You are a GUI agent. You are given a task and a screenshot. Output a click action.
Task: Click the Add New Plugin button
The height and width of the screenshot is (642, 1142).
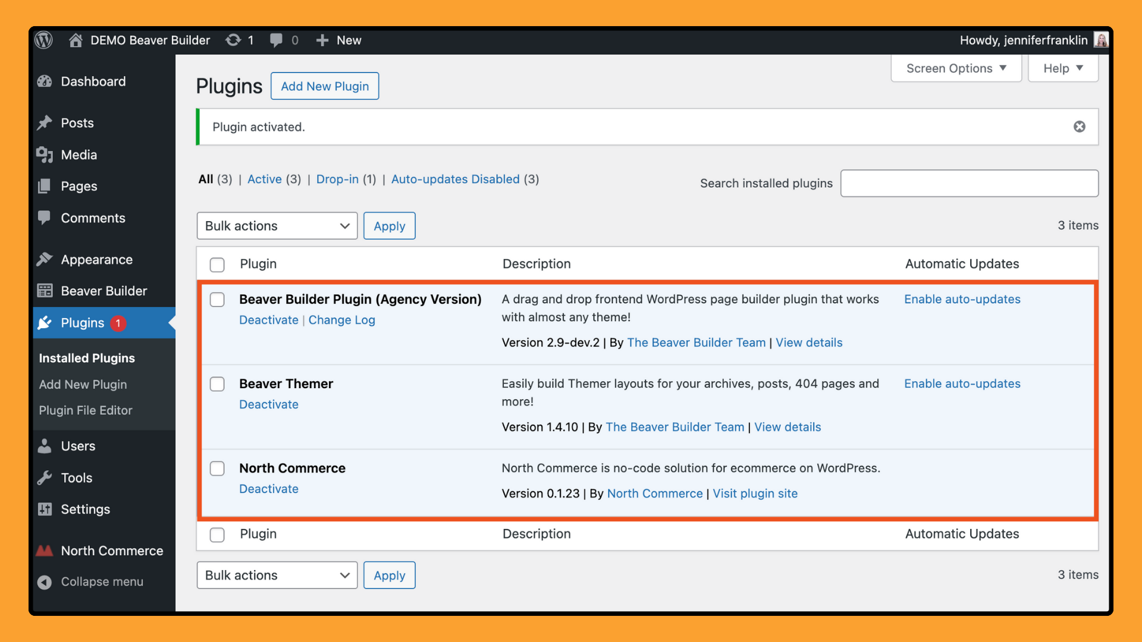click(x=325, y=86)
